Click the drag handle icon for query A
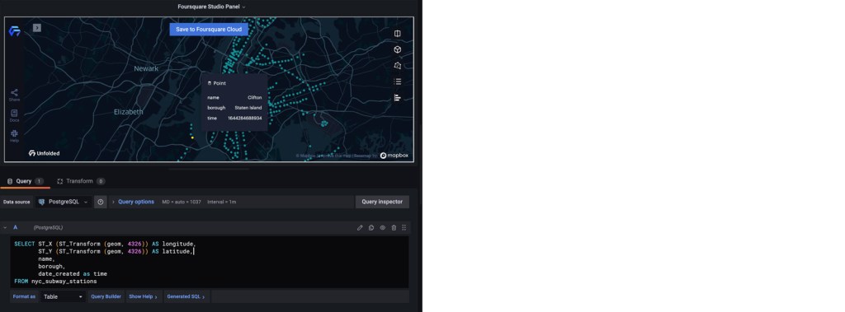The image size is (845, 312). coord(404,227)
